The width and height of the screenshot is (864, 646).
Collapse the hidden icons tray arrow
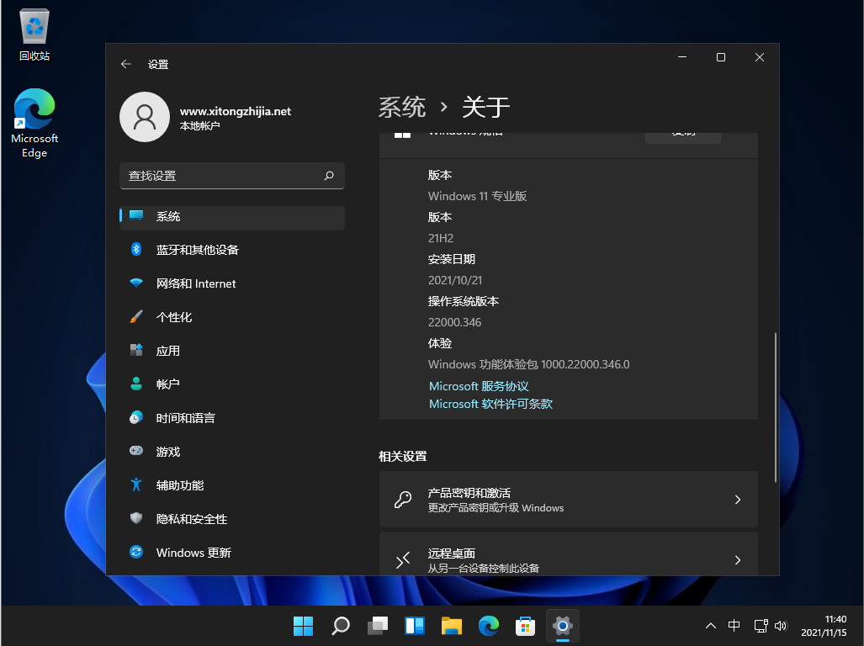pyautogui.click(x=711, y=626)
